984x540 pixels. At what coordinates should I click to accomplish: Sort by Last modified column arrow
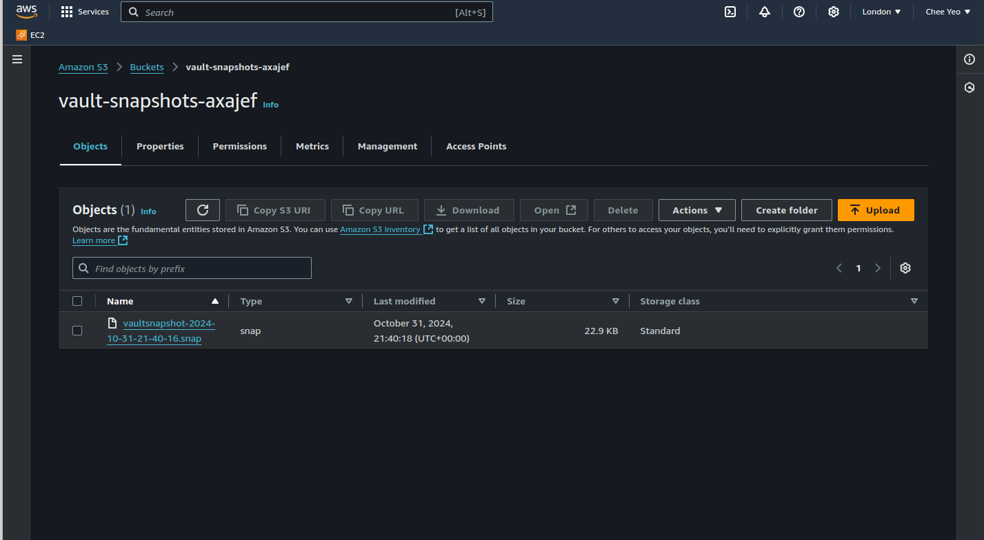tap(482, 301)
